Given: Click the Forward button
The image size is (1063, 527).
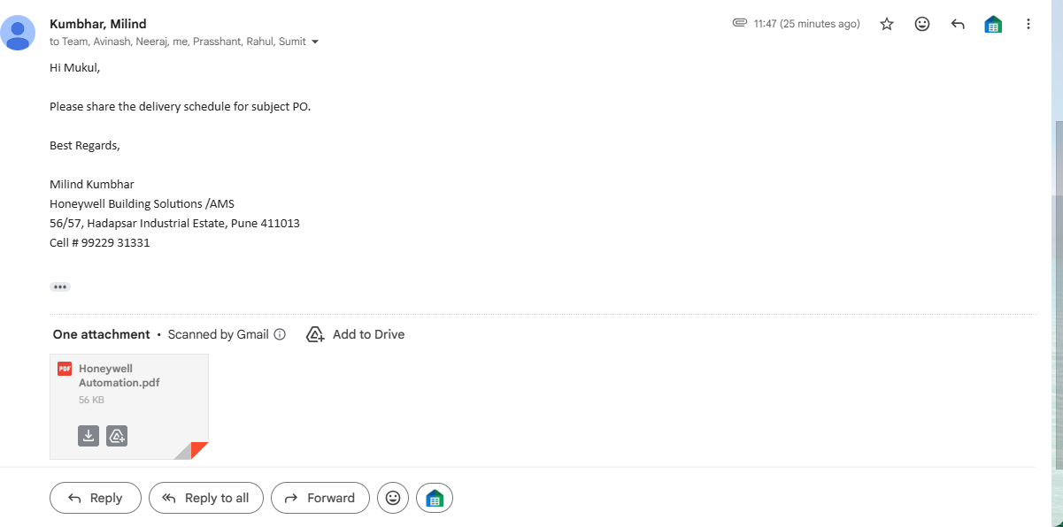Looking at the screenshot, I should pyautogui.click(x=320, y=498).
